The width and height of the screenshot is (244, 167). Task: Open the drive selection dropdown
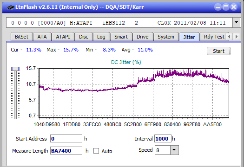click(237, 23)
